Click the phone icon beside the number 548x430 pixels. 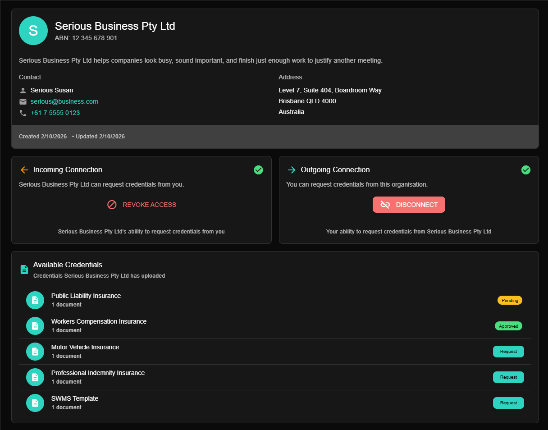[x=23, y=113]
